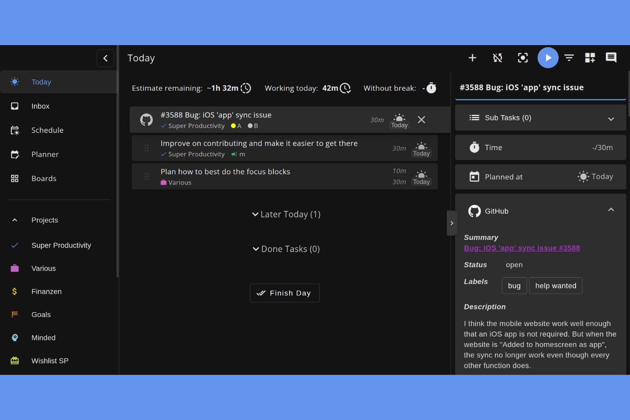Start tracking with the blue play icon
This screenshot has width=630, height=420.
(548, 57)
